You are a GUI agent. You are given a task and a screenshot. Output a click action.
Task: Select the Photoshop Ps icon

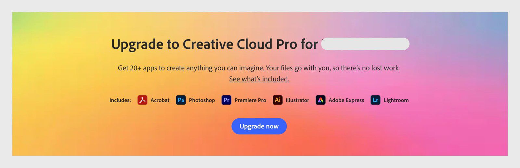click(181, 100)
